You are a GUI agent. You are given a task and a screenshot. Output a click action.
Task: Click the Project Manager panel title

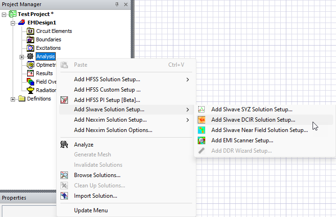pos(22,4)
